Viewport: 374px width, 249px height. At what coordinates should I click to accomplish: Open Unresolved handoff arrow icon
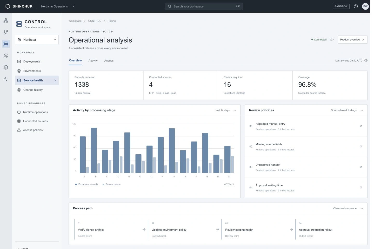[x=361, y=167]
